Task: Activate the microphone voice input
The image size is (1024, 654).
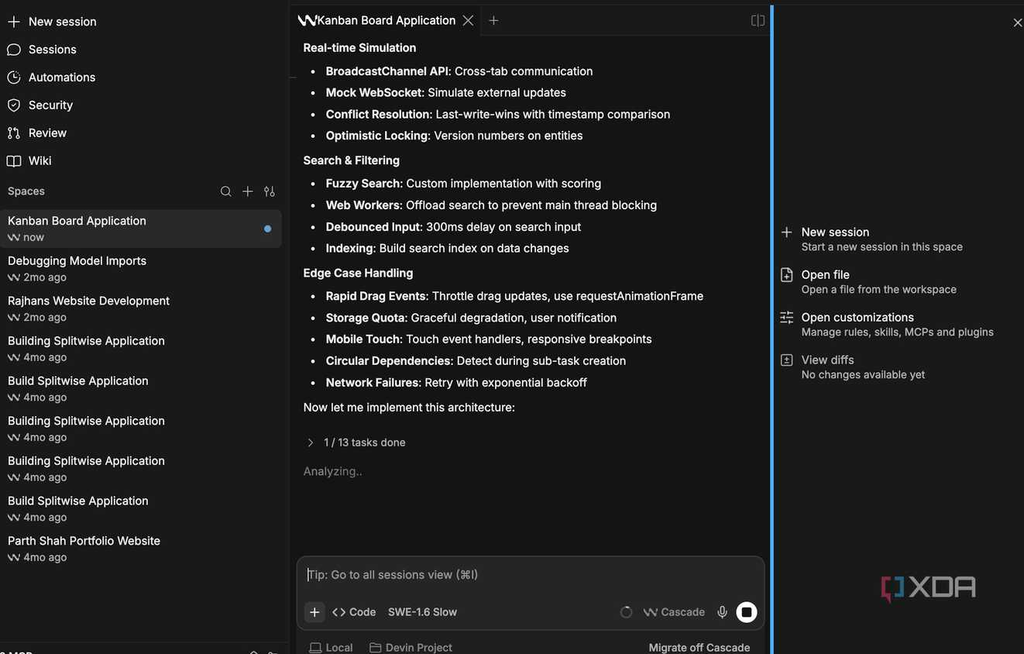Action: pyautogui.click(x=722, y=612)
